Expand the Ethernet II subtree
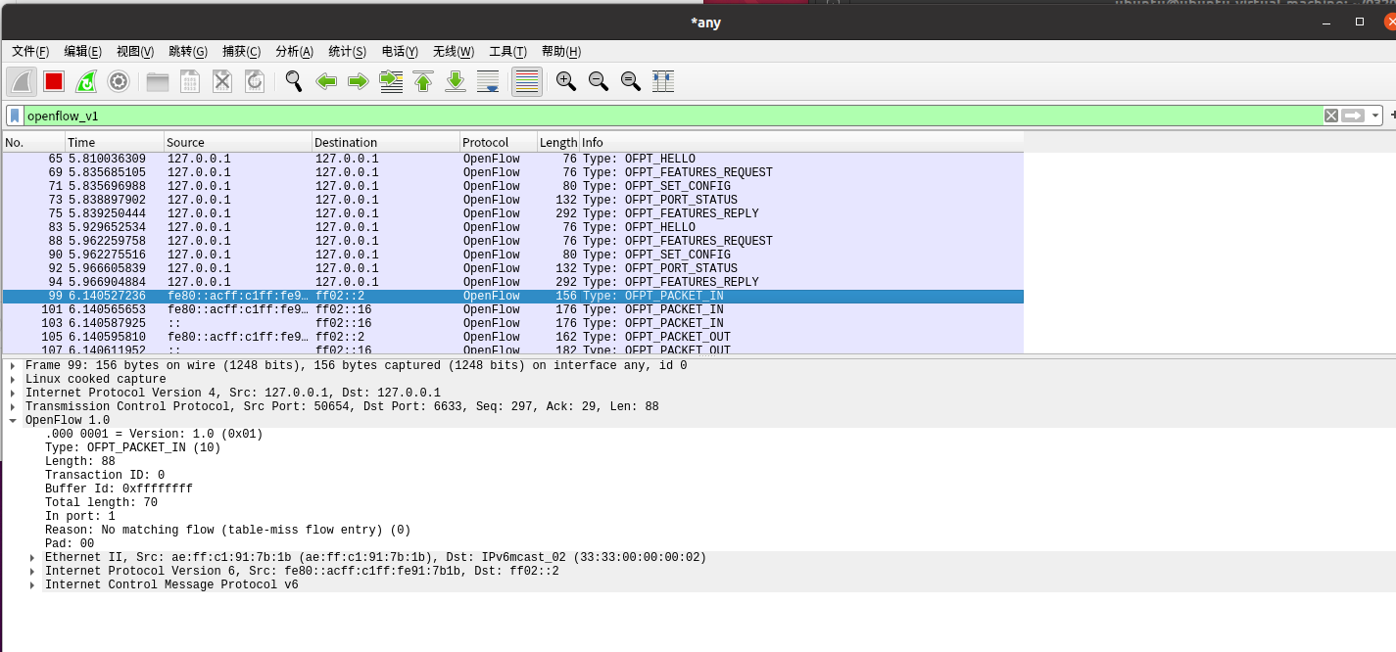1396x652 pixels. (x=32, y=558)
